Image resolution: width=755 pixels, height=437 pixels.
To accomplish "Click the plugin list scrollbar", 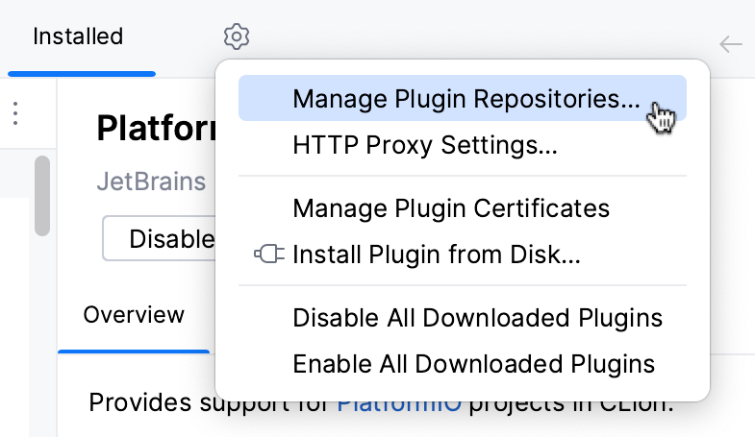I will (x=42, y=196).
